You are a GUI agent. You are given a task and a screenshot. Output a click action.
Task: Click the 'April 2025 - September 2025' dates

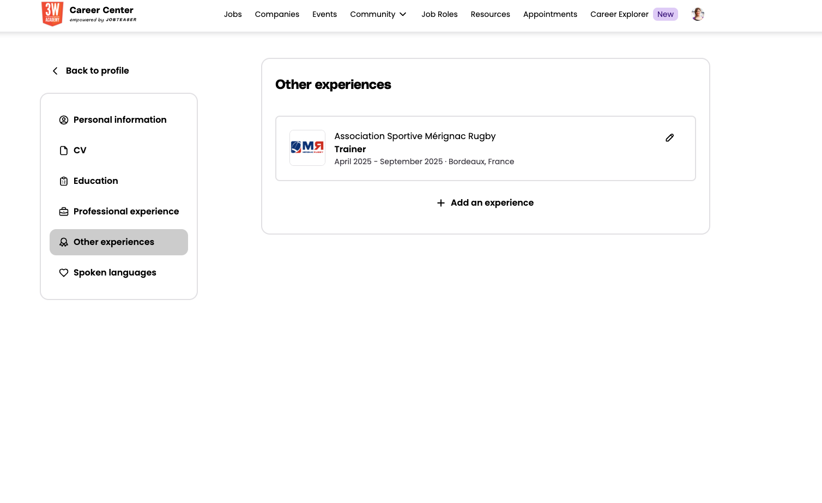pyautogui.click(x=389, y=162)
